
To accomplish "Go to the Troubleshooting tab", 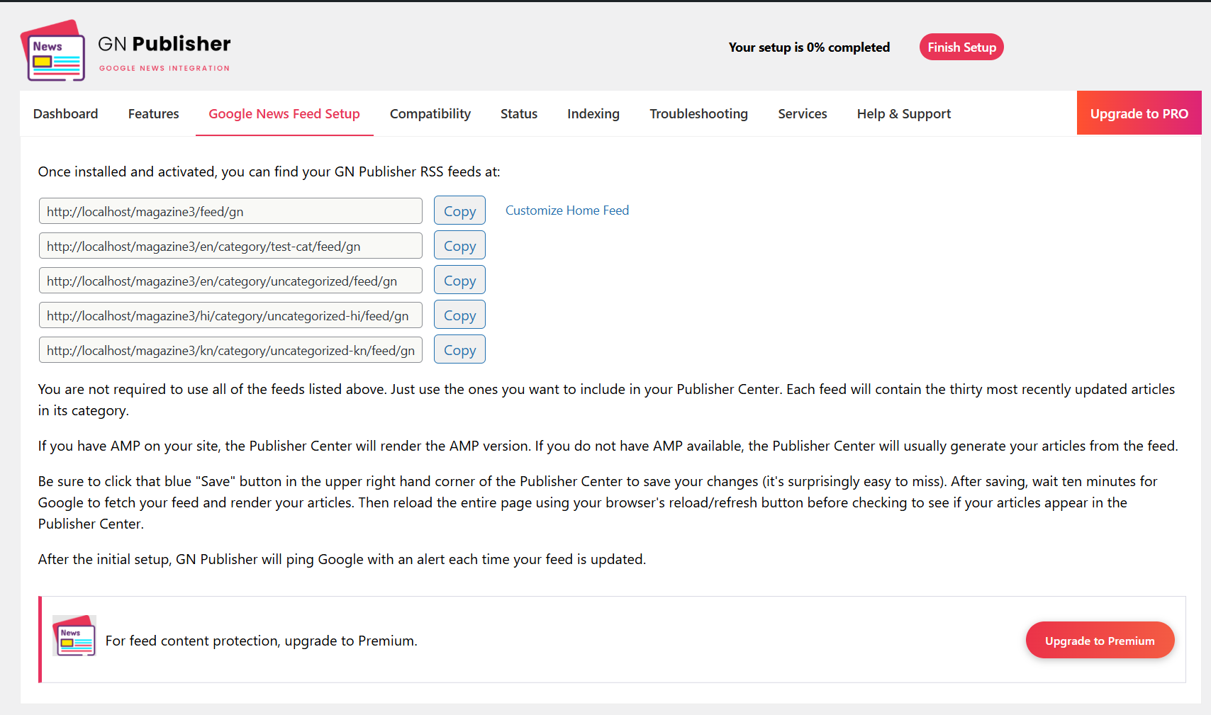I will 698,113.
